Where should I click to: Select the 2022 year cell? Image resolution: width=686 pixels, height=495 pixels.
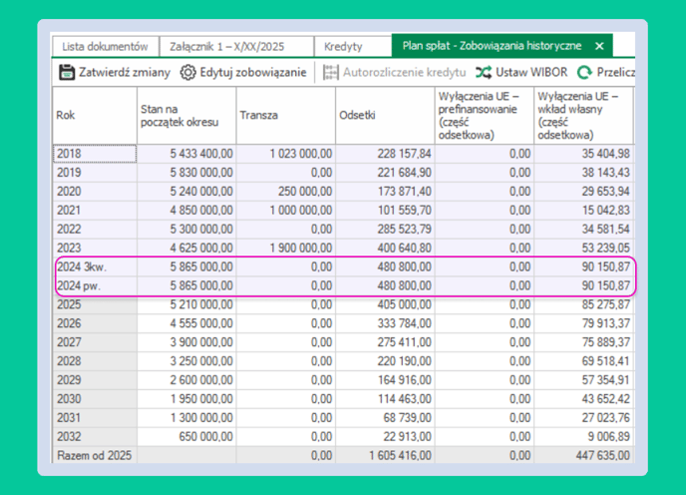click(95, 230)
